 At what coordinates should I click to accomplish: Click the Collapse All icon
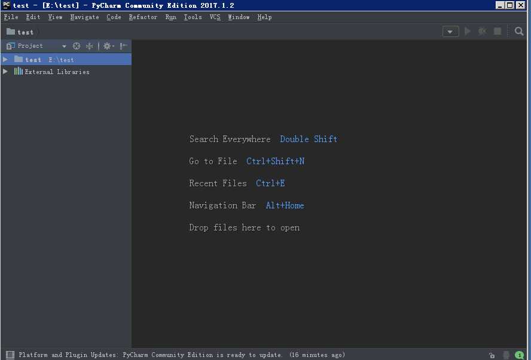coord(90,46)
